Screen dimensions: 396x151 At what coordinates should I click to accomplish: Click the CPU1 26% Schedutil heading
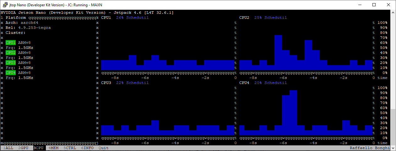click(125, 18)
